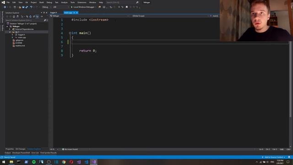Select .gitignore in Solution Explorer
The image size is (293, 165).
pyautogui.click(x=19, y=40)
